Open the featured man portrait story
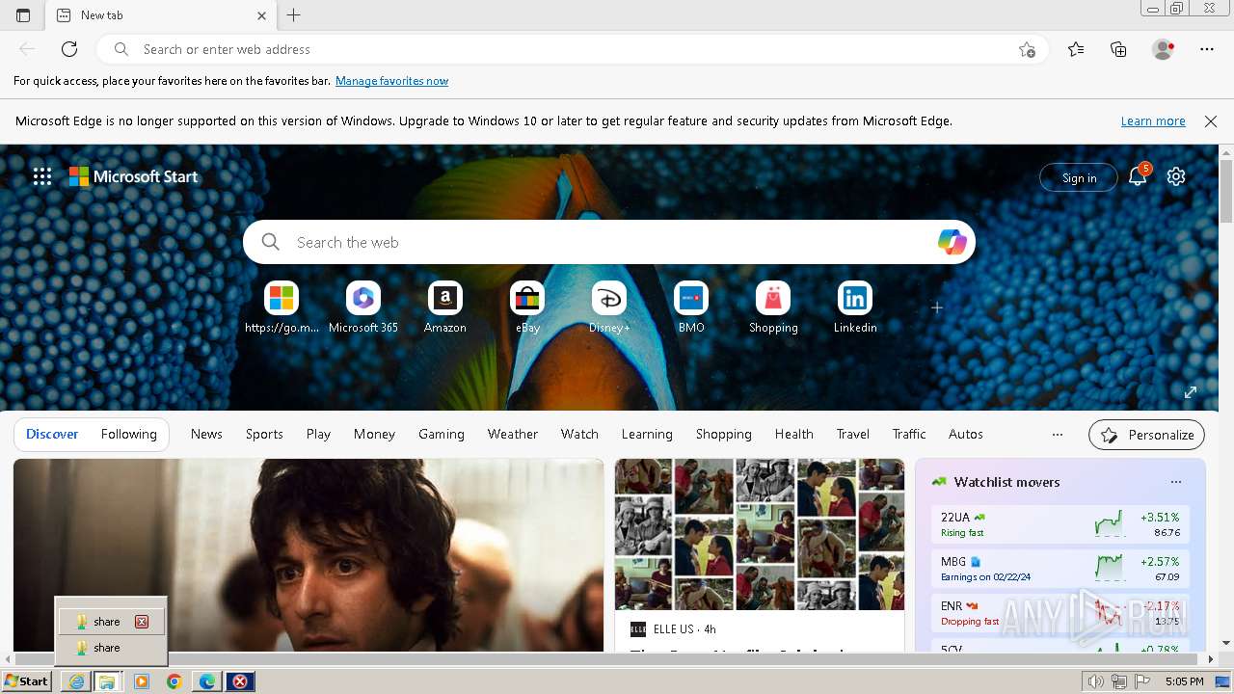The width and height of the screenshot is (1234, 694). 308,554
